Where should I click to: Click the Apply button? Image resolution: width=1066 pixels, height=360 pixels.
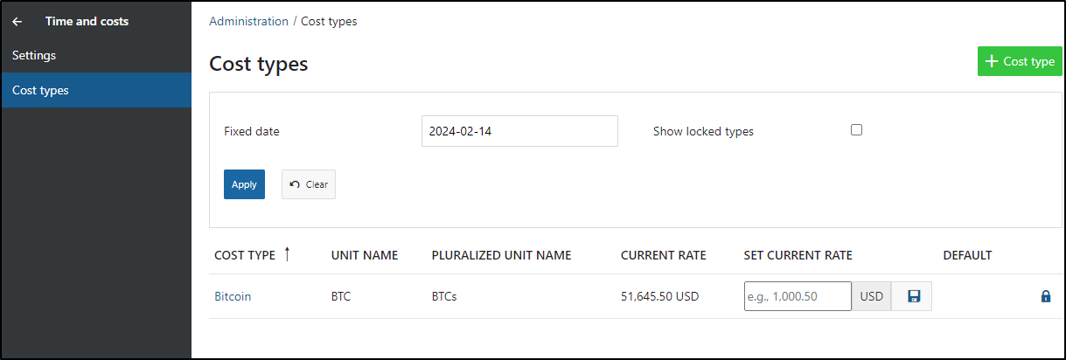point(244,184)
